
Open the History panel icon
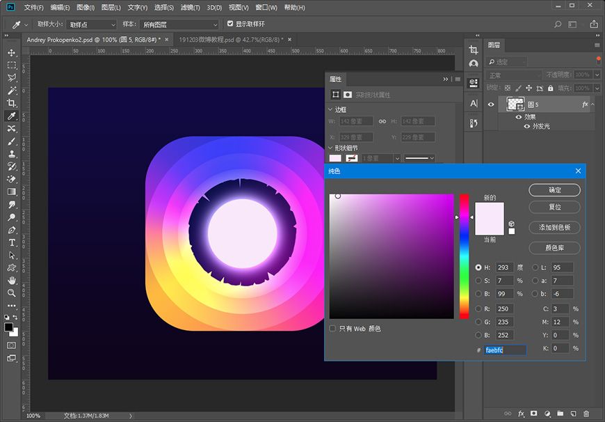click(474, 123)
